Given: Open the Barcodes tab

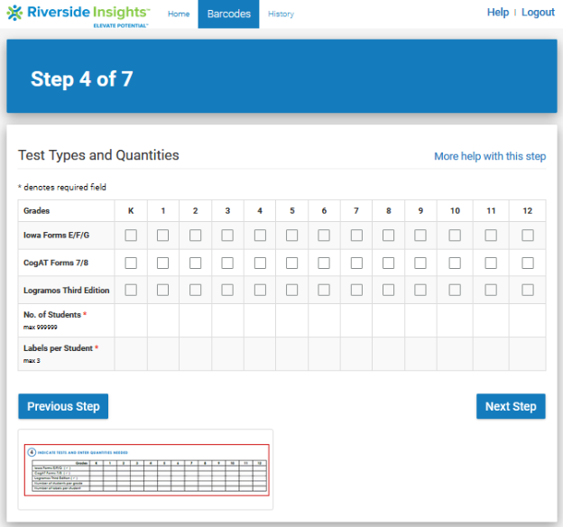Looking at the screenshot, I should 229,14.
